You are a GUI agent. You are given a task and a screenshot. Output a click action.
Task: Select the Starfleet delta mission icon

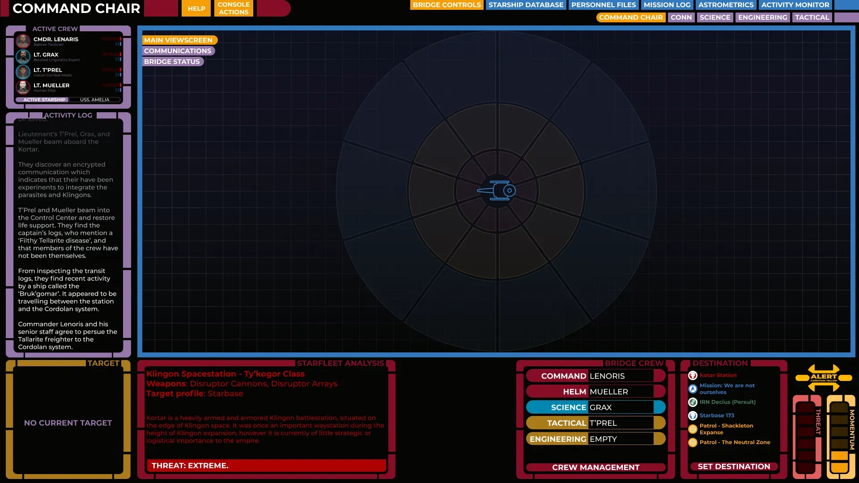(693, 389)
